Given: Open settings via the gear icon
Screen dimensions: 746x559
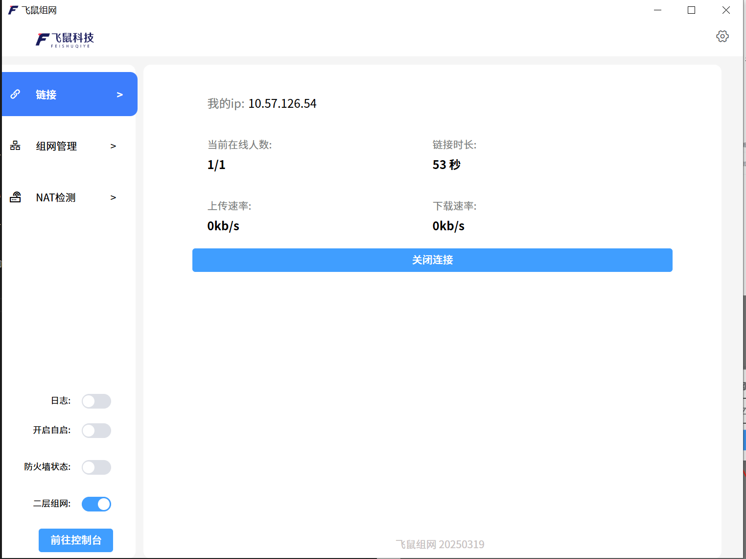Looking at the screenshot, I should (722, 36).
